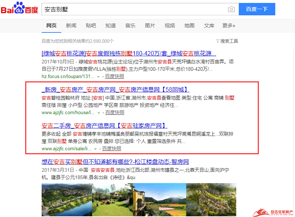Open the 绿城安吉桃花源 result title
295x217 pixels.
click(129, 54)
